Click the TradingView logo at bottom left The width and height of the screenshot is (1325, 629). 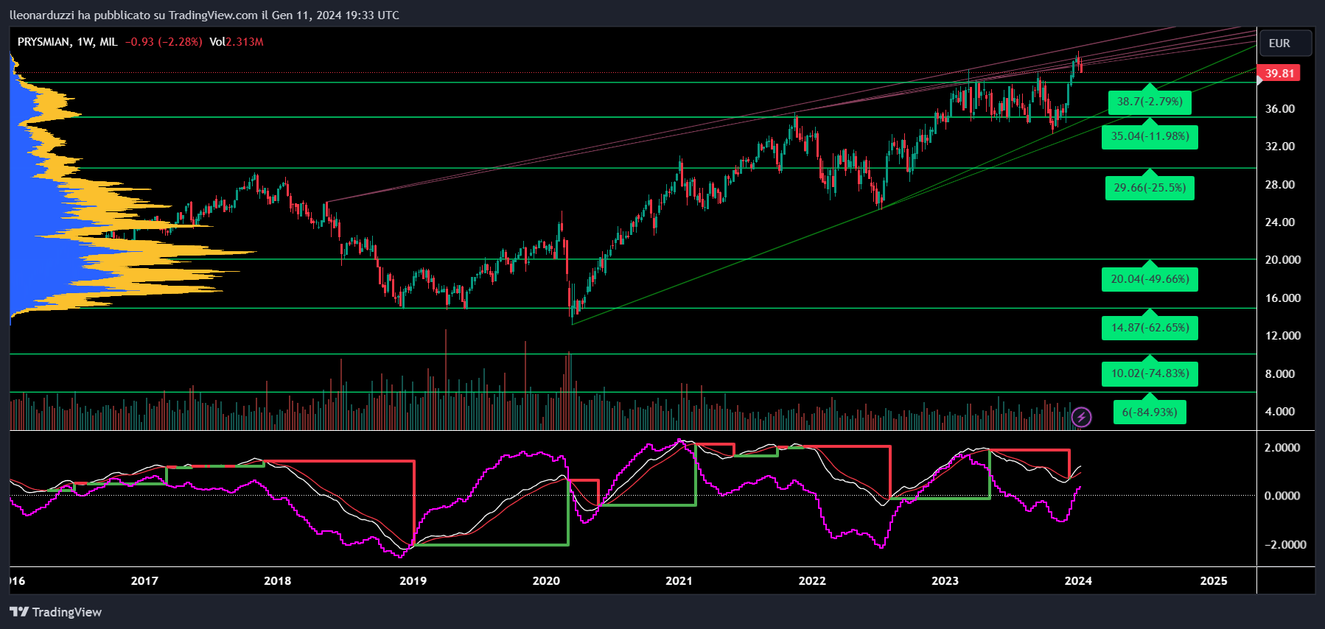pyautogui.click(x=56, y=612)
